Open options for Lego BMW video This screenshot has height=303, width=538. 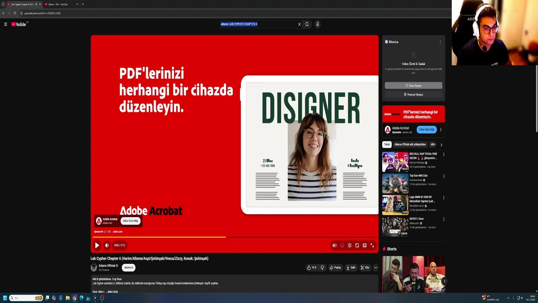[x=443, y=197]
